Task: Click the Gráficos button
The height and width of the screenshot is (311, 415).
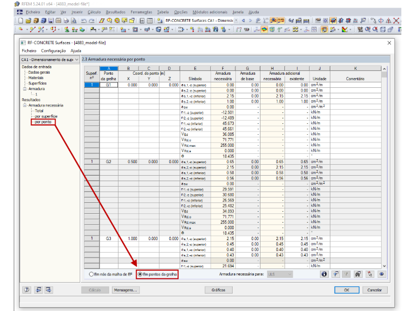Action: (x=218, y=290)
